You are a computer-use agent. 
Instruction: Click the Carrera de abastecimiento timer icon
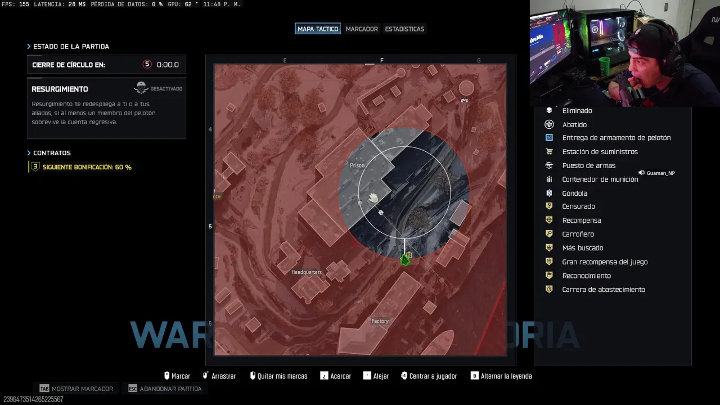click(549, 290)
